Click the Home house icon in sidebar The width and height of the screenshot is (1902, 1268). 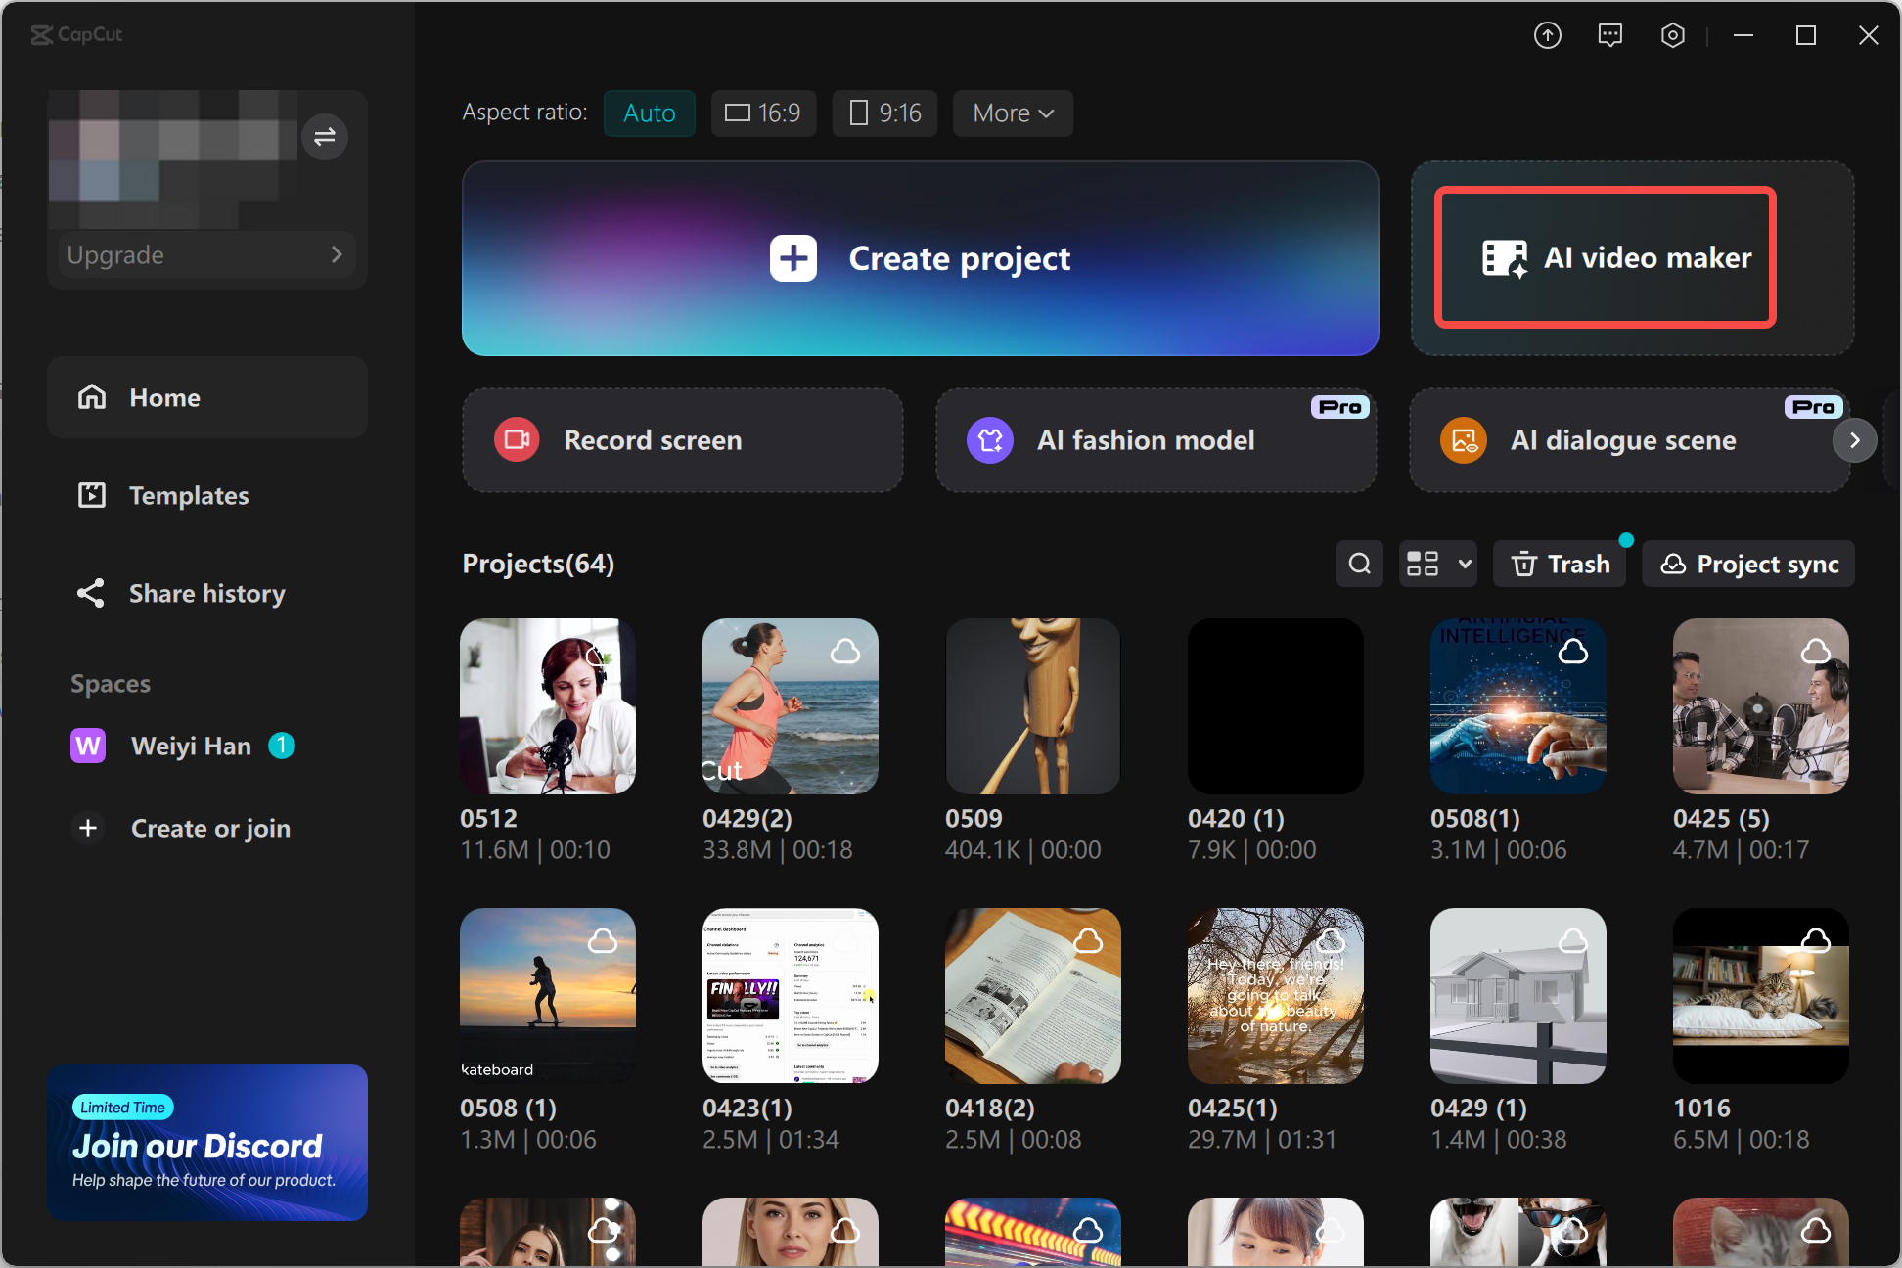92,397
